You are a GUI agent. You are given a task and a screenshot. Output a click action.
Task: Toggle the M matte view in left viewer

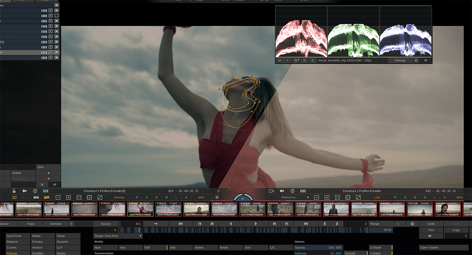tap(166, 197)
